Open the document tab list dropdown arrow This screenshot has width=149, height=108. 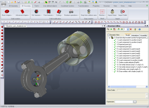click(x=102, y=26)
